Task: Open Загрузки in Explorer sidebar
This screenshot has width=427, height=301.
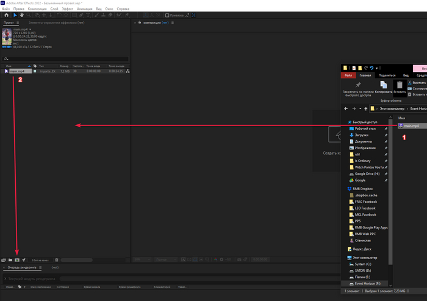Action: [362, 135]
